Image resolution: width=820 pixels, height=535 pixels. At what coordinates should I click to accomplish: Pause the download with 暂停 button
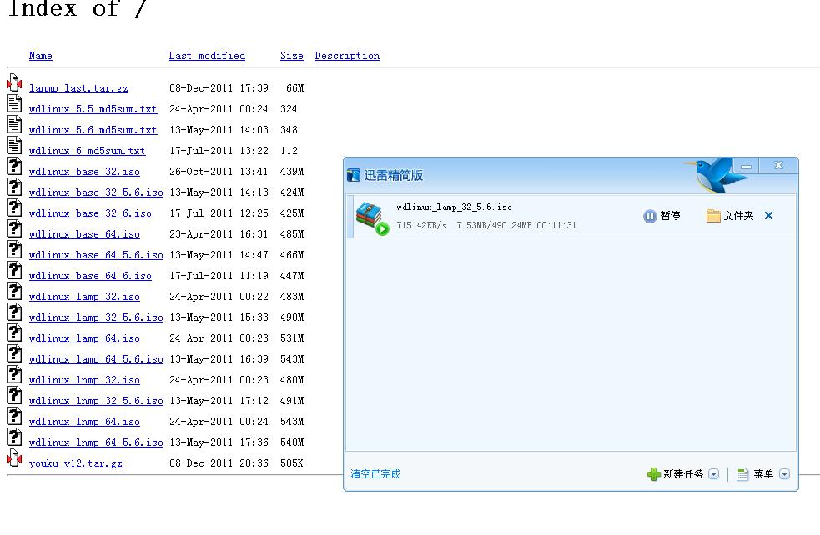pyautogui.click(x=662, y=216)
